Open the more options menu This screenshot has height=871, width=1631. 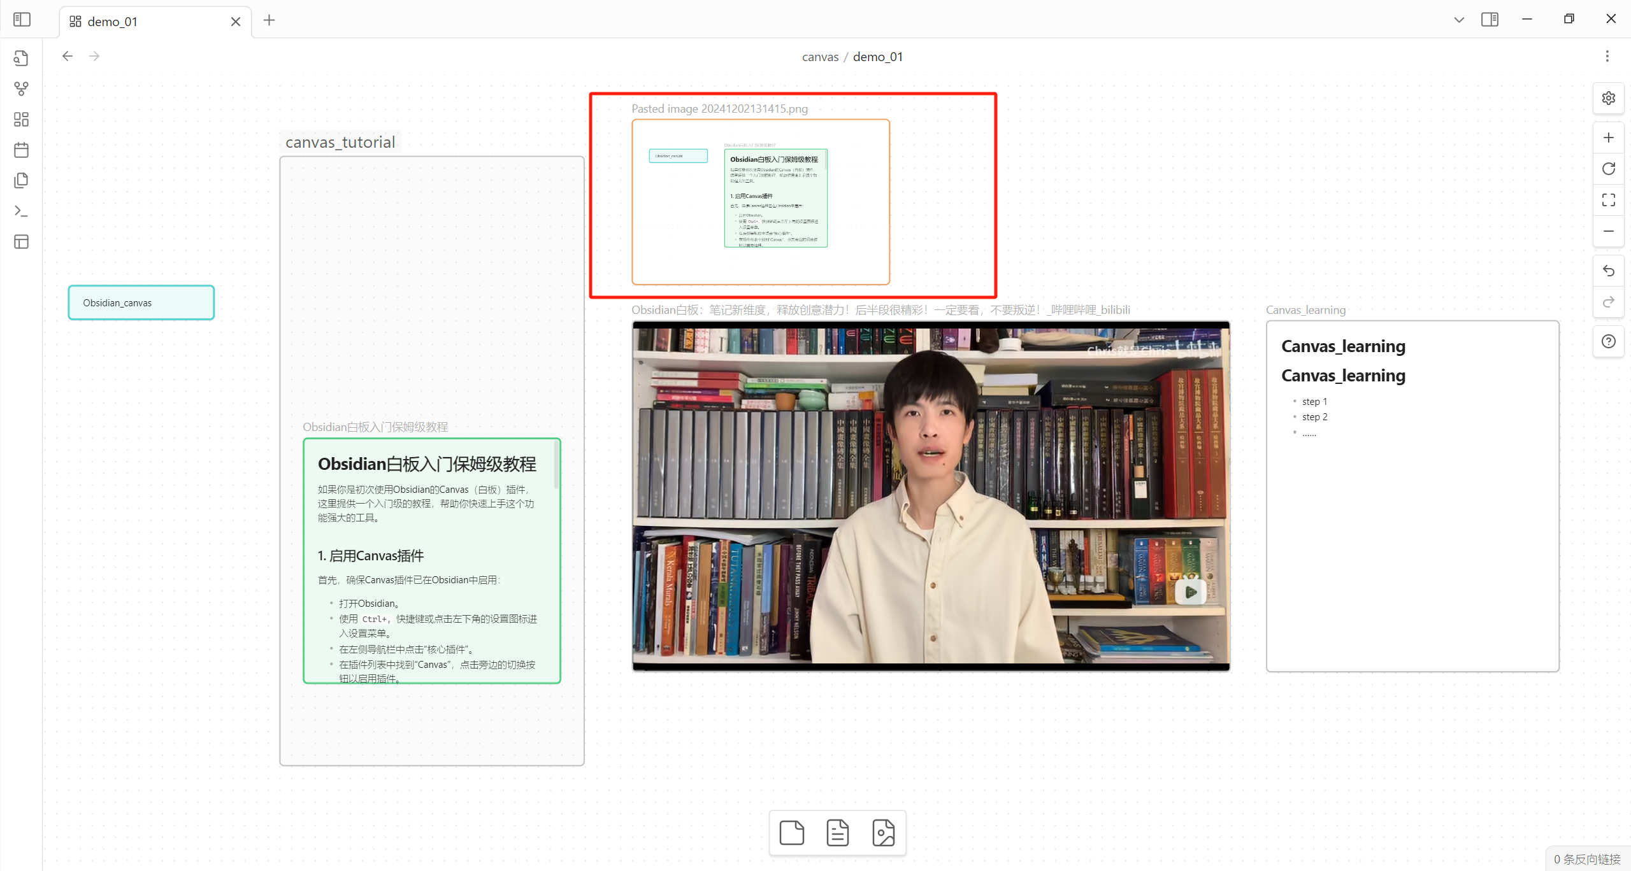(1607, 56)
